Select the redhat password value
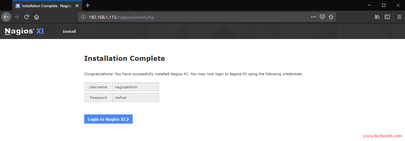Image resolution: width=405 pixels, height=141 pixels. [136, 98]
